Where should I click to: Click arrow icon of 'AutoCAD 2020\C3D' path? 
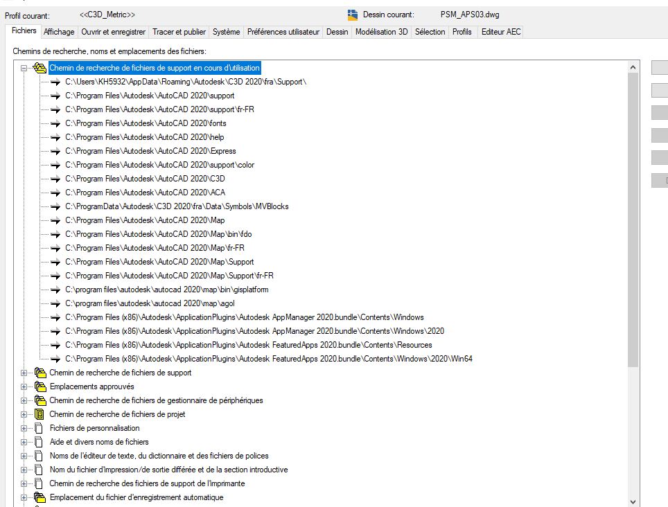[x=55, y=179]
